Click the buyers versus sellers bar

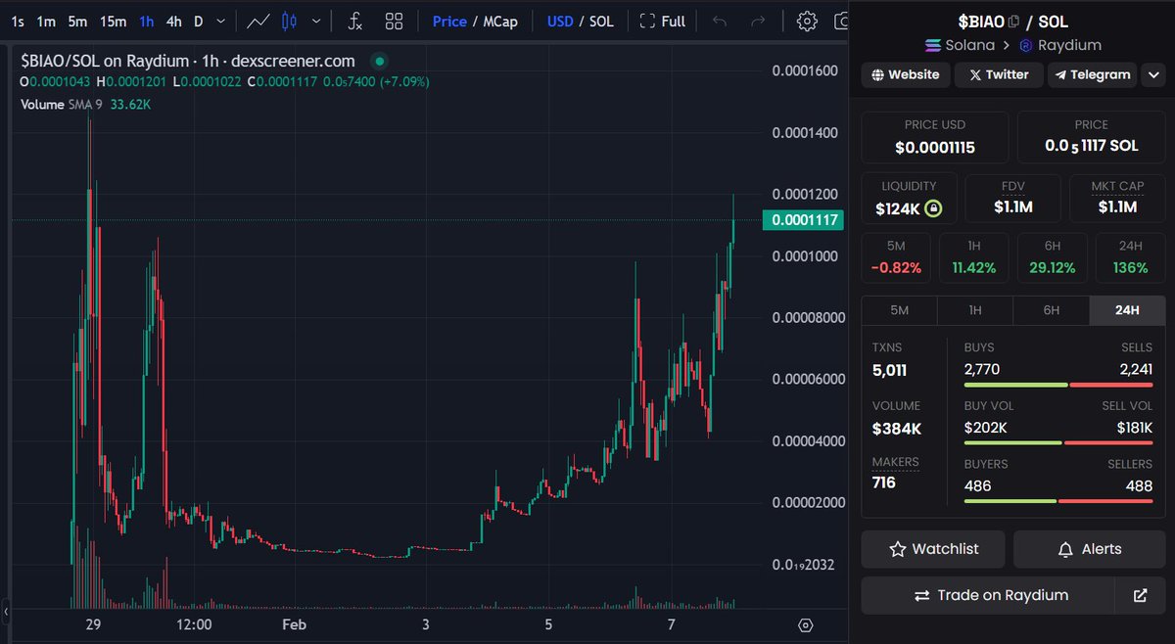(1058, 502)
